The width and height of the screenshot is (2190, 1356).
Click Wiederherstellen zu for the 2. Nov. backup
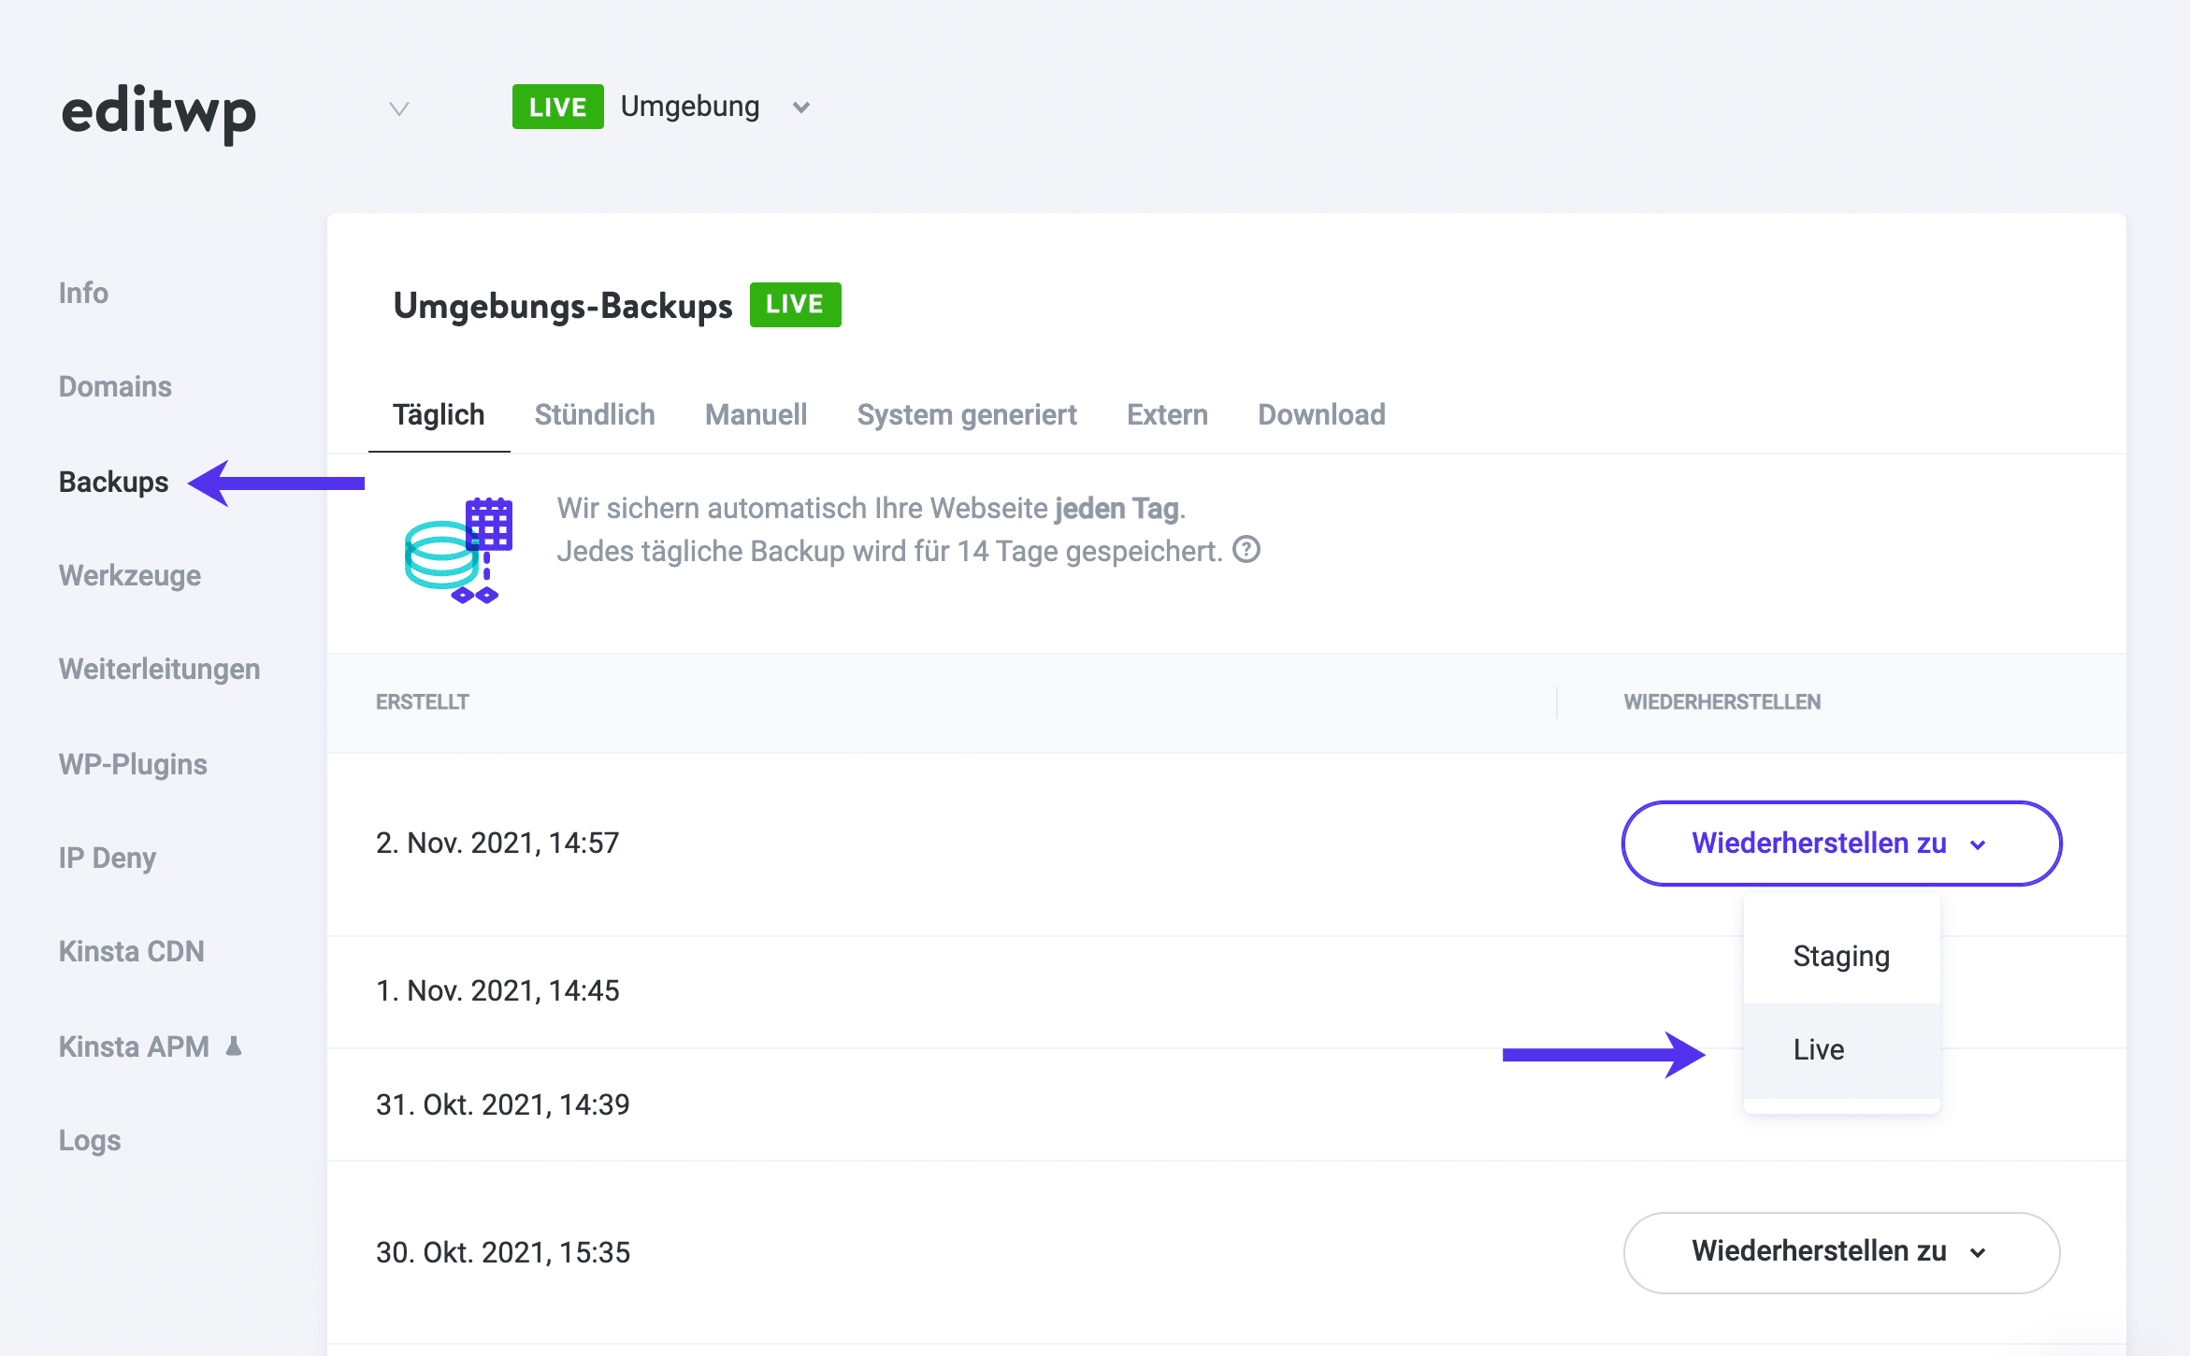point(1839,843)
